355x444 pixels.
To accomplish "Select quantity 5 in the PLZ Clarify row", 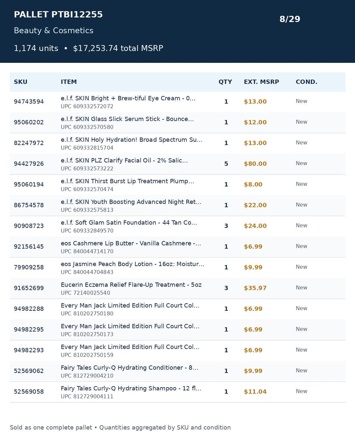I will click(226, 164).
